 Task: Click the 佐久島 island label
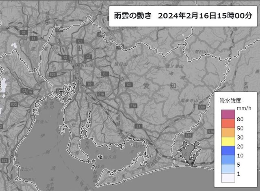[110, 157]
